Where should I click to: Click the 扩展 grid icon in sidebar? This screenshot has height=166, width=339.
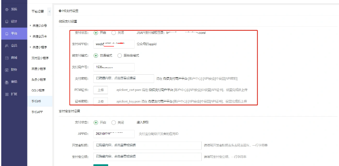pos(6,94)
